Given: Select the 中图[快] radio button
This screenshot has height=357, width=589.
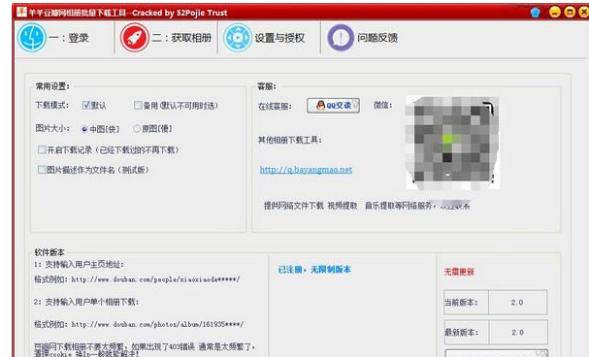Looking at the screenshot, I should (x=84, y=129).
